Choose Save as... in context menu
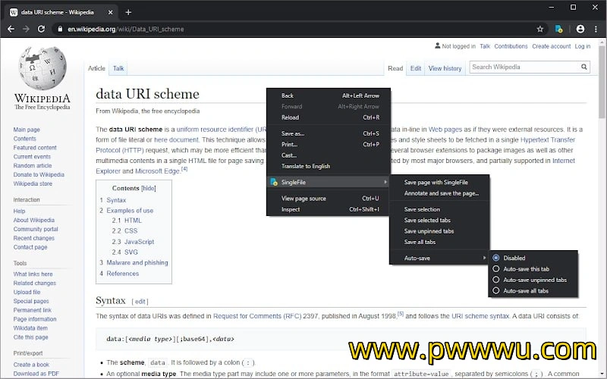Viewport: 607px width, 379px height. (329, 133)
